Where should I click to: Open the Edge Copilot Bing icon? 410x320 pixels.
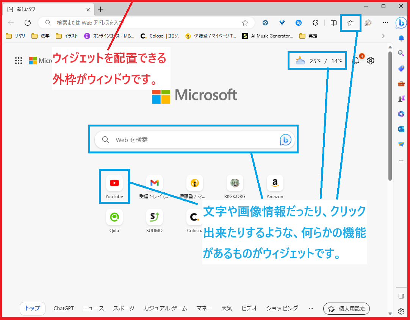(402, 23)
